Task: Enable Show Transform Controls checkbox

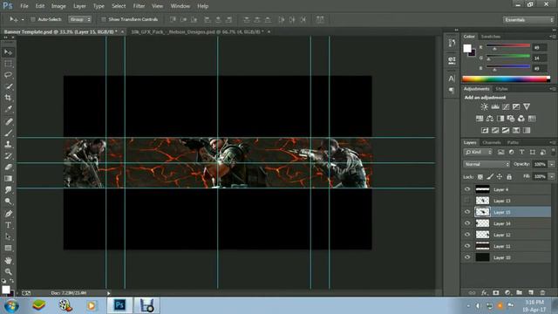Action: pos(104,19)
